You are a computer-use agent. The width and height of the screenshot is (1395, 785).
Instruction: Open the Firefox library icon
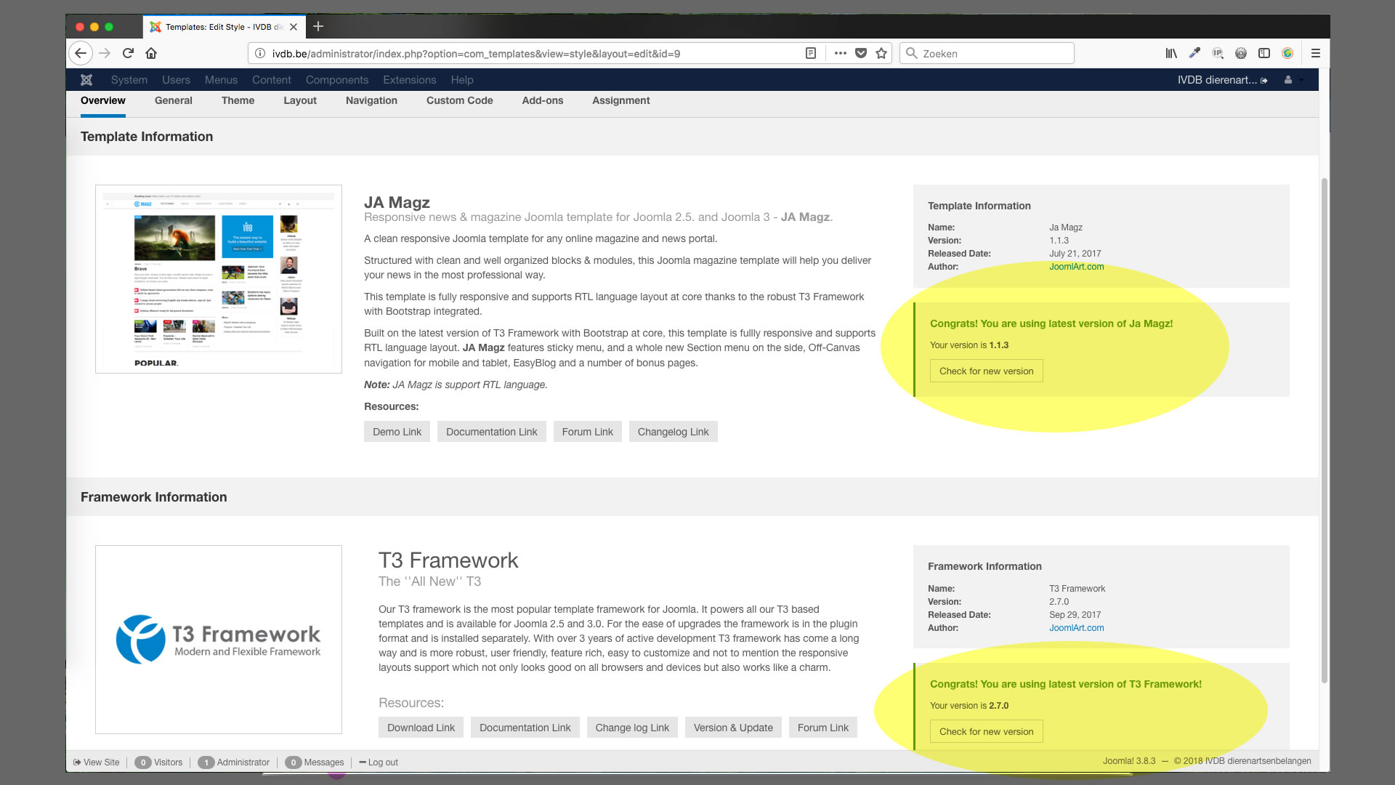click(1171, 53)
